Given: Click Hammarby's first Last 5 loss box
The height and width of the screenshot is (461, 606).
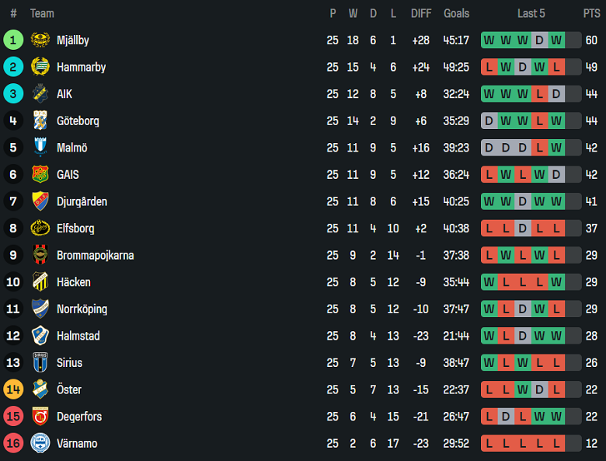Looking at the screenshot, I should coord(489,67).
